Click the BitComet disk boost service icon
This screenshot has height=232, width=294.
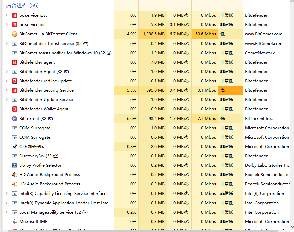point(15,44)
